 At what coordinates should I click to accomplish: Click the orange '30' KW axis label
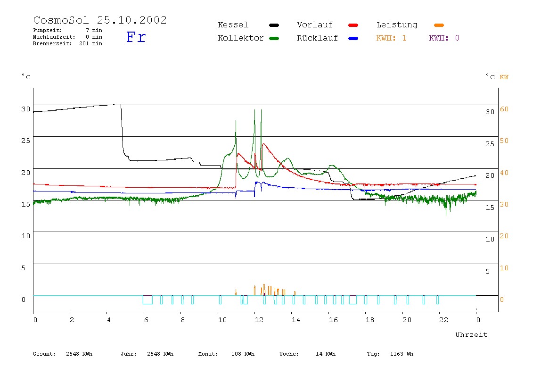click(x=504, y=204)
